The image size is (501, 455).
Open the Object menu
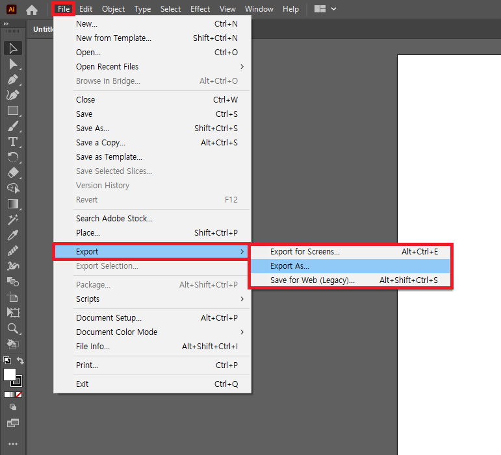click(114, 9)
